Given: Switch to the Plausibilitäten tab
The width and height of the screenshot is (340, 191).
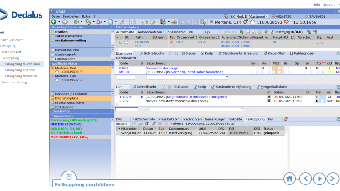Looking at the screenshot, I should coord(169,119).
